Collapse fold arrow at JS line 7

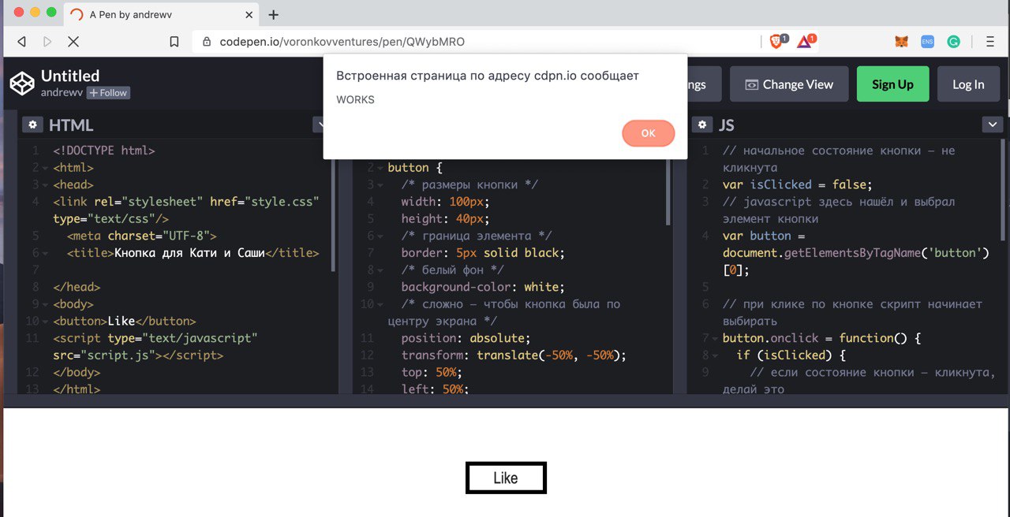tap(715, 339)
